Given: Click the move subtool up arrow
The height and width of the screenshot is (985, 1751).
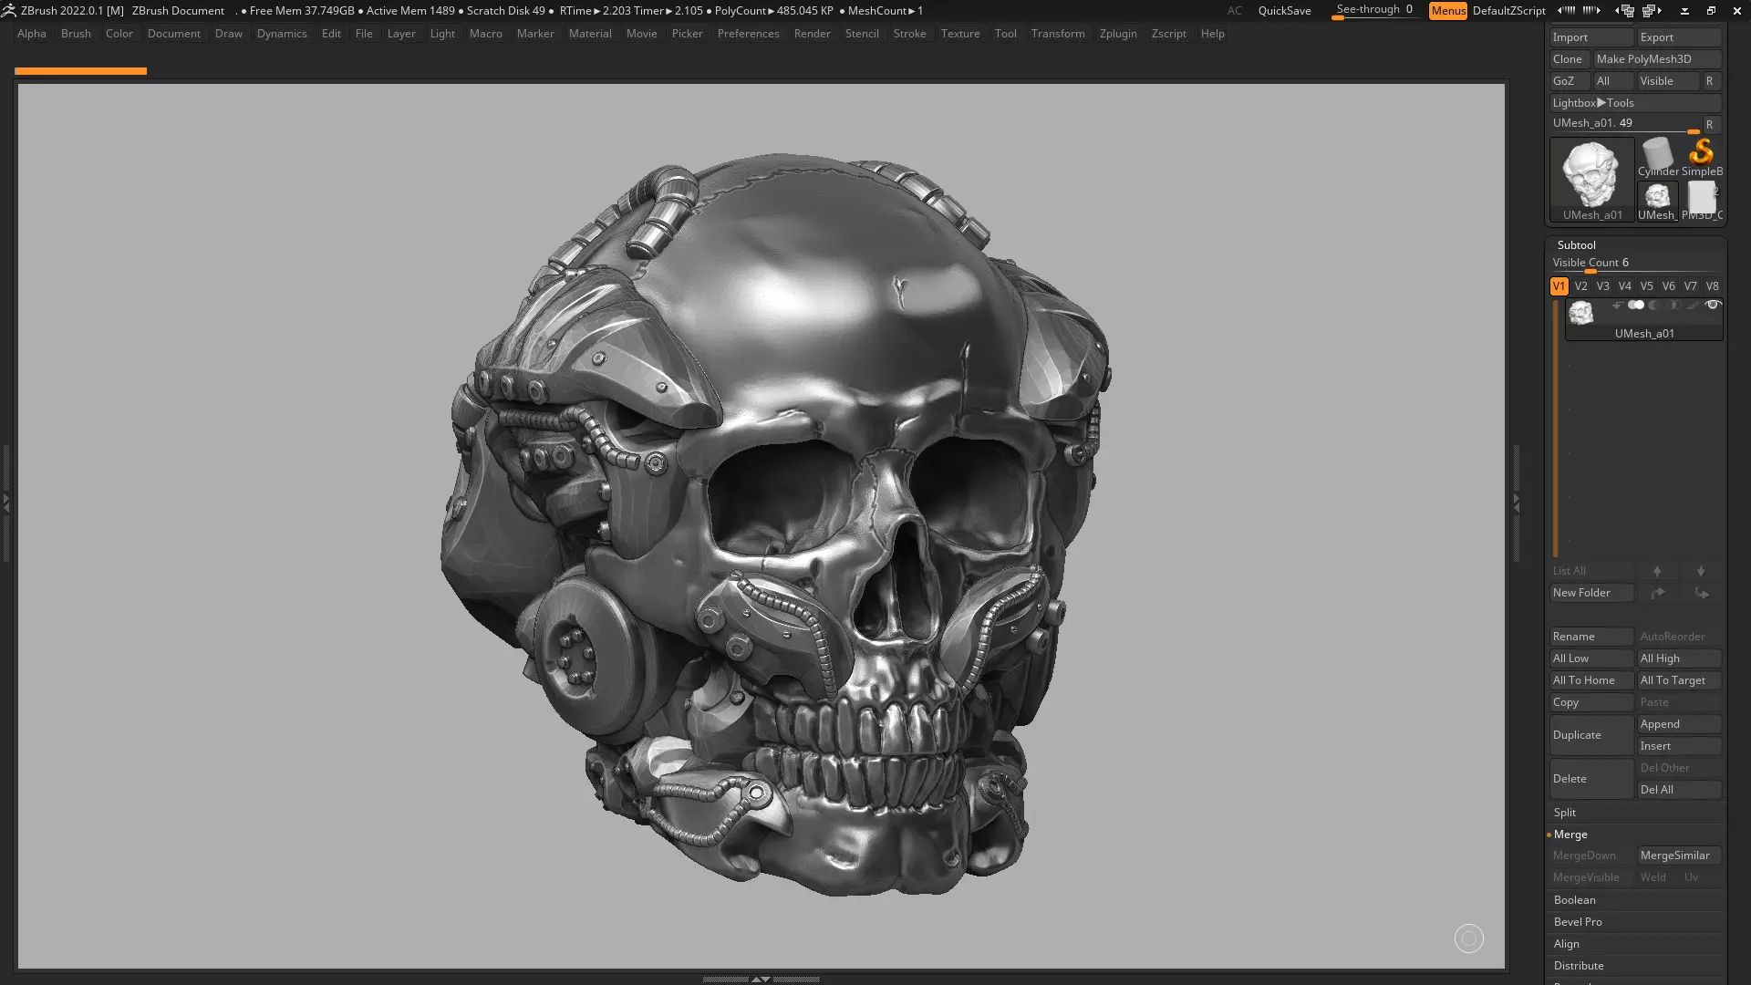Looking at the screenshot, I should coord(1657,571).
